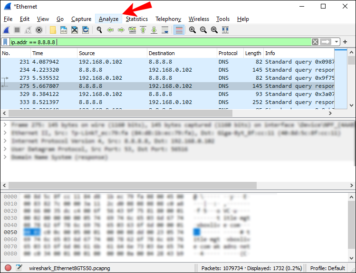
Task: Click Profile: Default in status bar
Action: 327,268
